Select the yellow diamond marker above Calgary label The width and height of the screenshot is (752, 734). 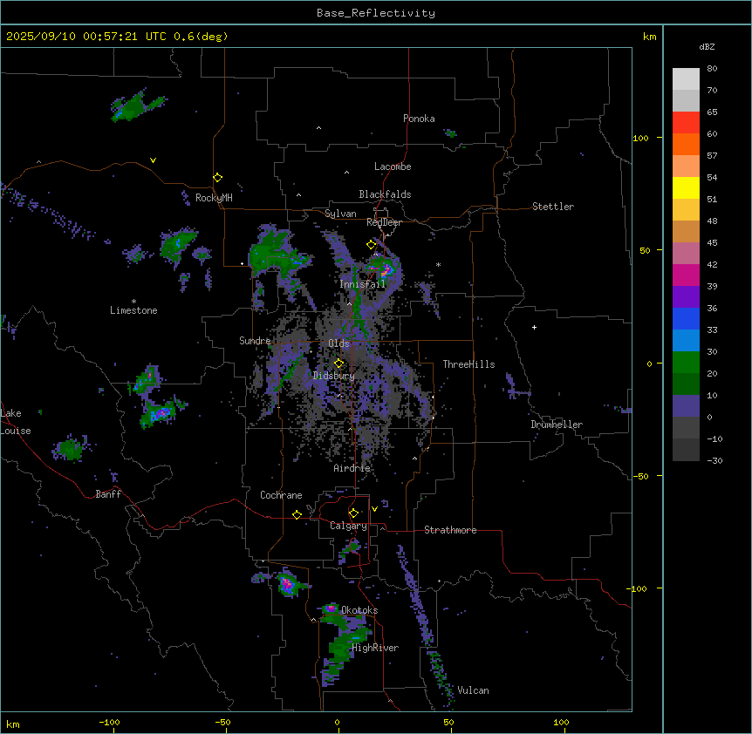[x=353, y=513]
